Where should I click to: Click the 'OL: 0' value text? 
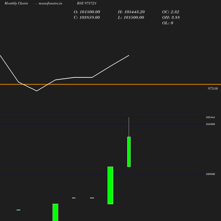click(168, 23)
